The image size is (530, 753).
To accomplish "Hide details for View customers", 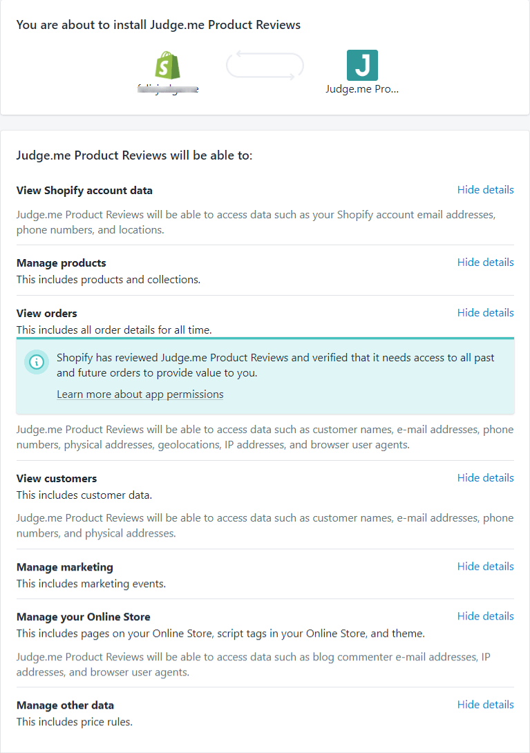I will 485,478.
